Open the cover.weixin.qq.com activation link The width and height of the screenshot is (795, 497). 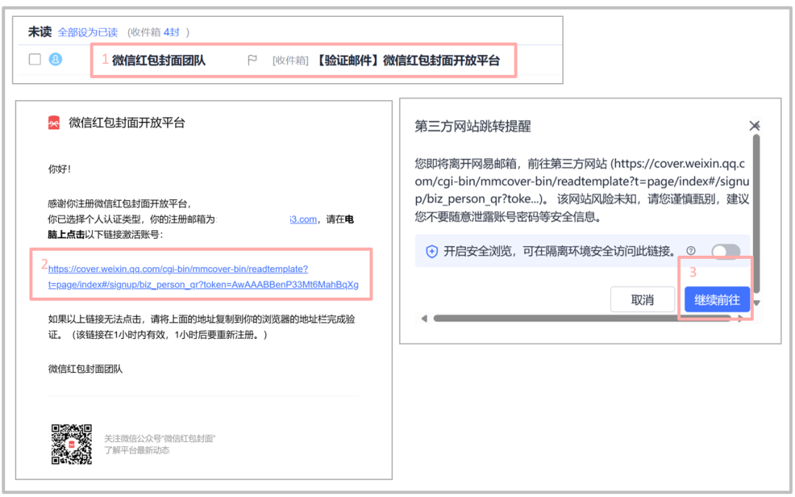(x=203, y=276)
